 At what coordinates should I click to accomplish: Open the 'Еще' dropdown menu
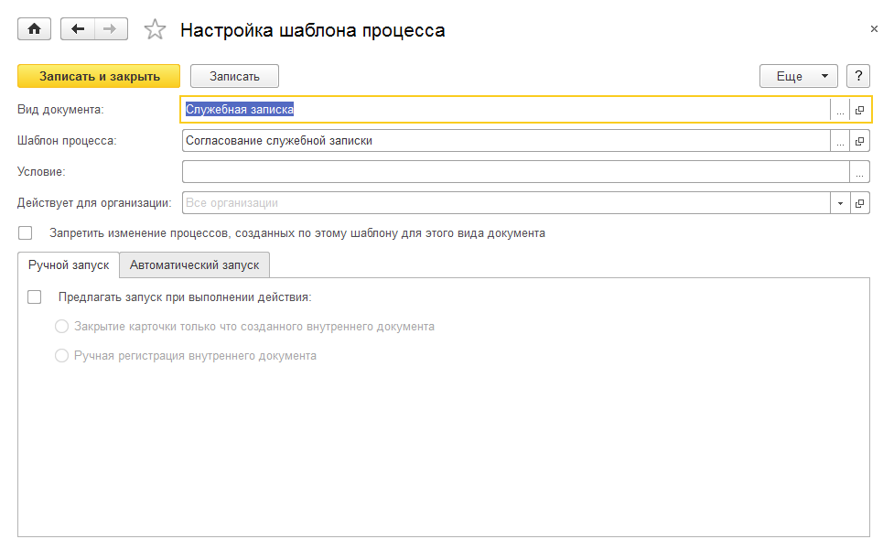coord(798,76)
